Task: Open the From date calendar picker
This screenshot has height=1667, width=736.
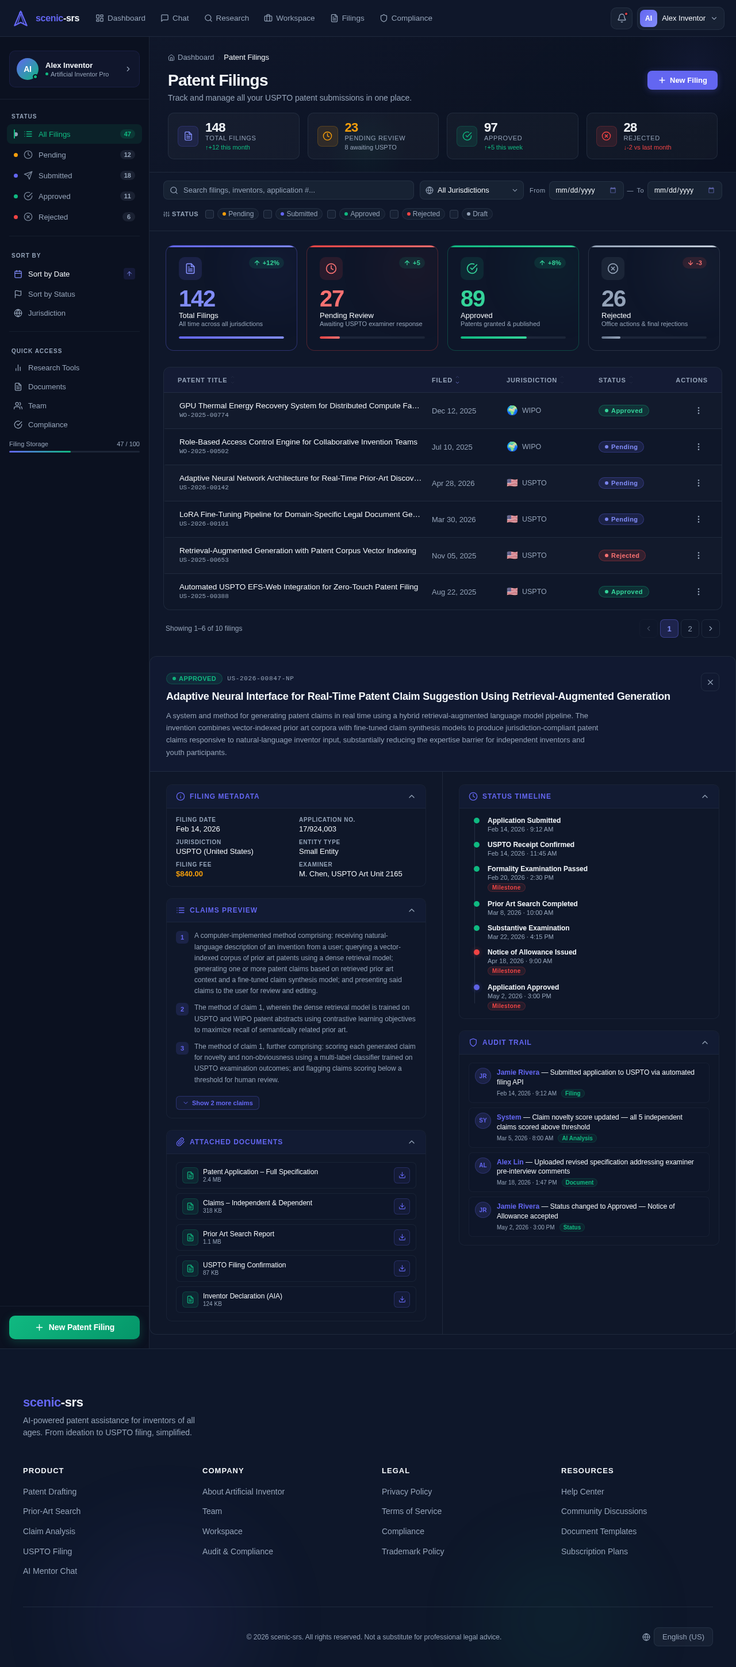Action: coord(612,190)
